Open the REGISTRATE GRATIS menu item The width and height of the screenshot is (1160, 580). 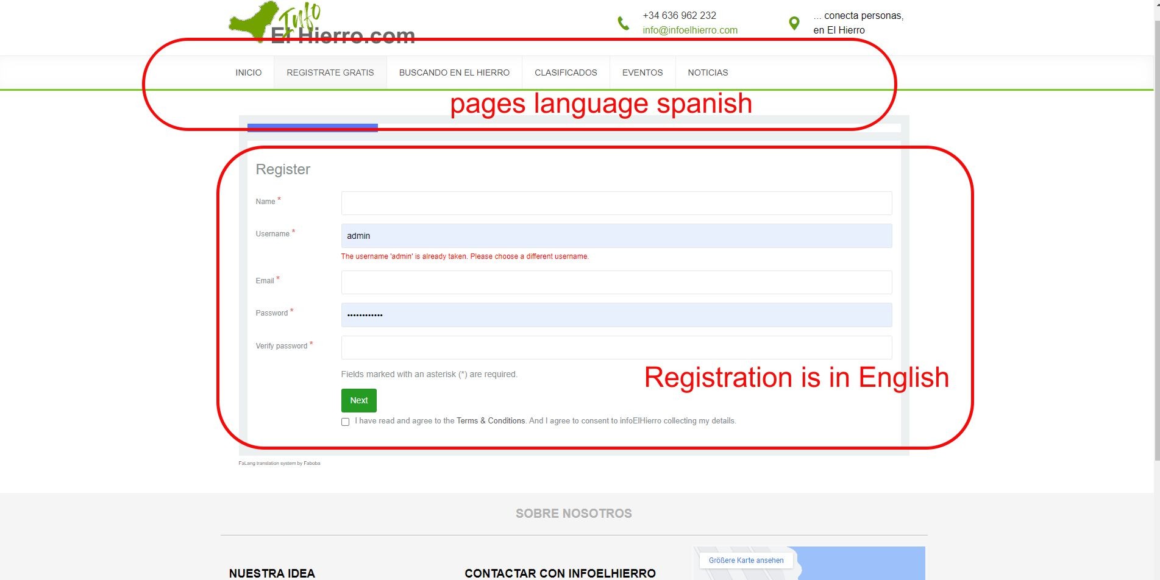pos(330,72)
